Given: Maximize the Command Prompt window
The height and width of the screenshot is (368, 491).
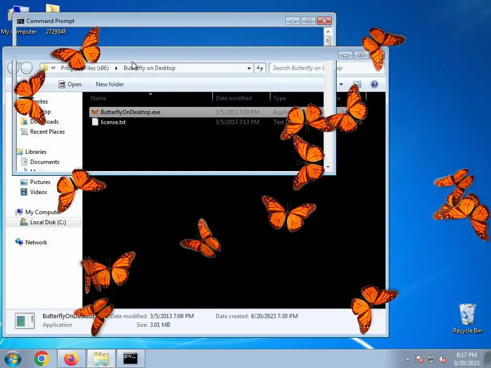Looking at the screenshot, I should pos(308,21).
